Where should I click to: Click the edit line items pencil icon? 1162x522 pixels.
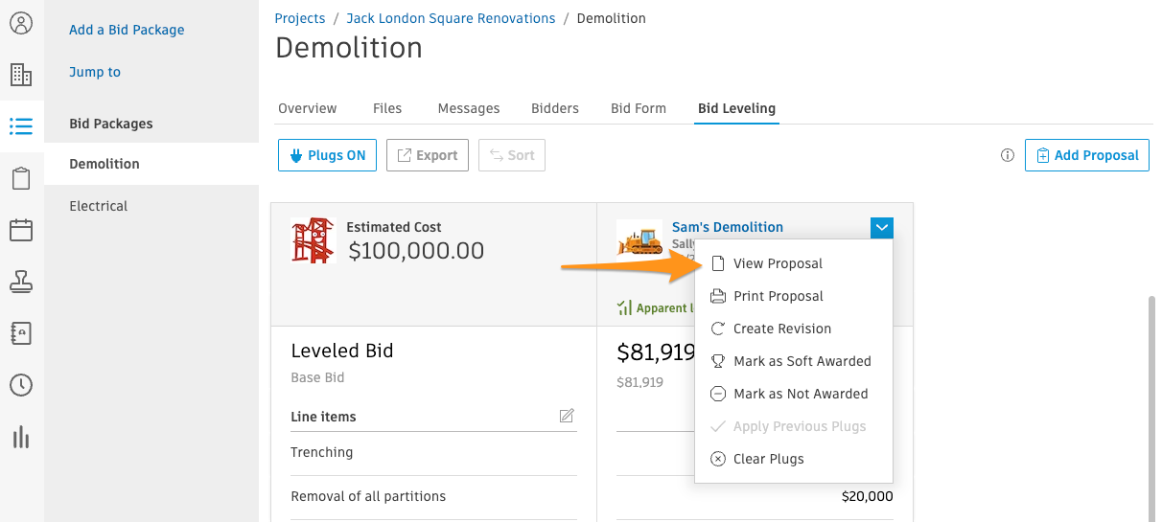[567, 416]
